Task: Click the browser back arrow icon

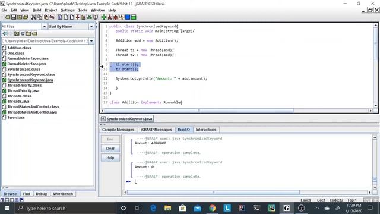Action: tap(5, 33)
